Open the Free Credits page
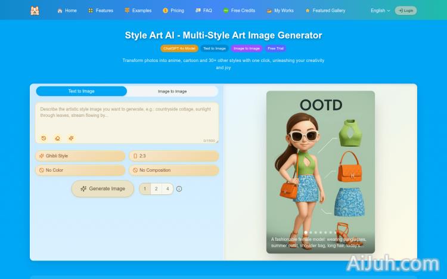Screen dimensions: 447x279 239,11
